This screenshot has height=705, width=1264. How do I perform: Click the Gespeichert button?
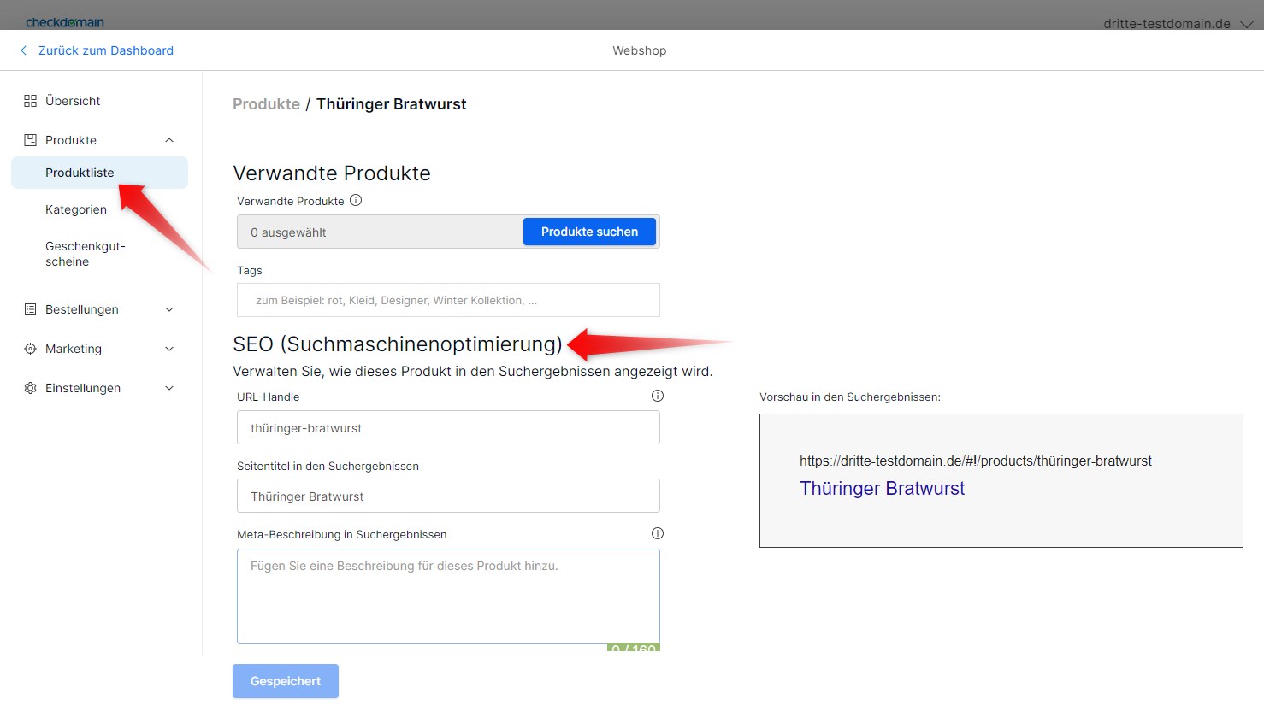(285, 680)
